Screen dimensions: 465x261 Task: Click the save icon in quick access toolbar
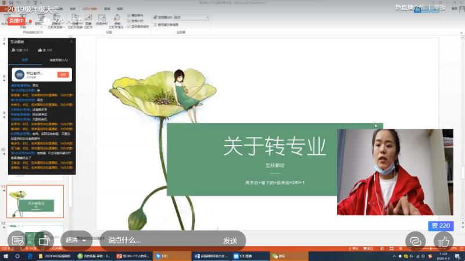[11, 3]
